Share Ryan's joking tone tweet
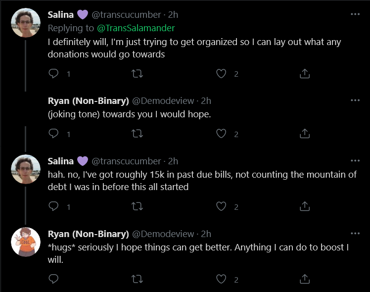Viewport: 370px width, 292px height. [305, 134]
